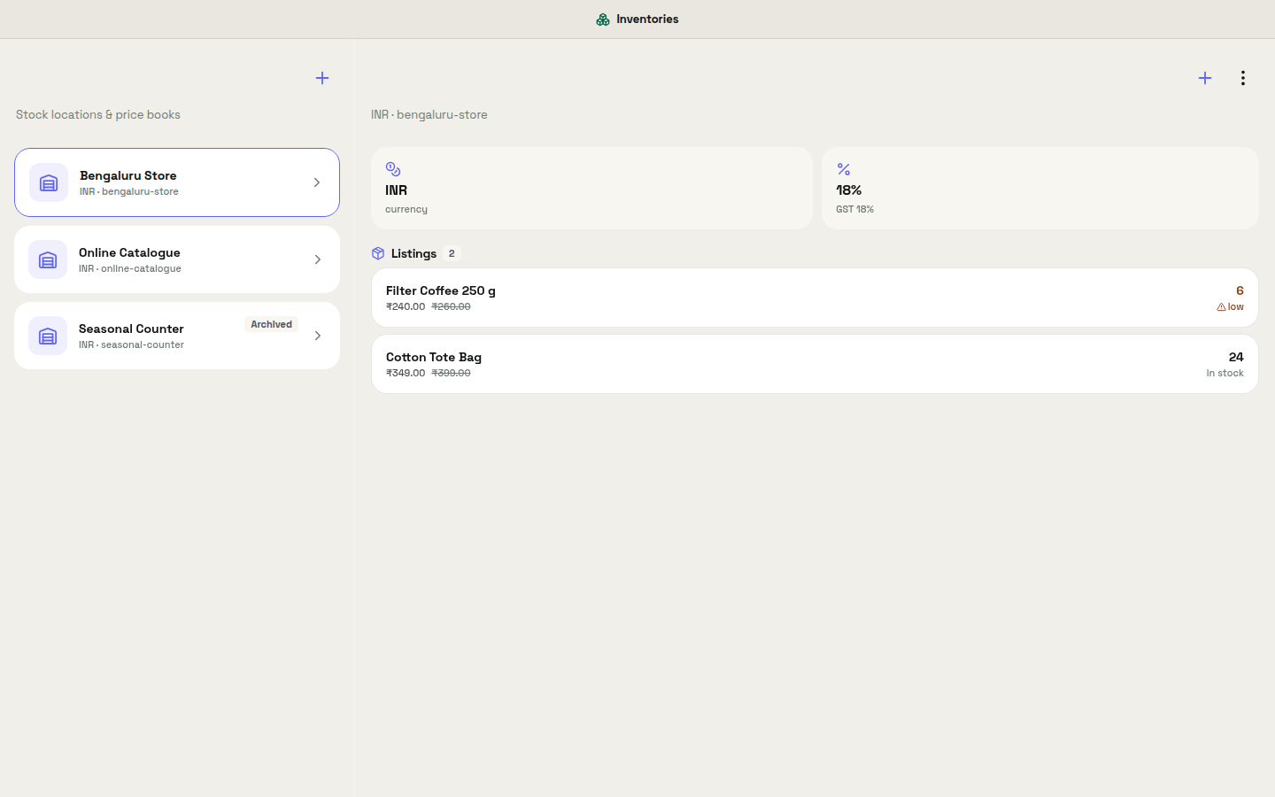Click the currency coins icon

coord(393,169)
